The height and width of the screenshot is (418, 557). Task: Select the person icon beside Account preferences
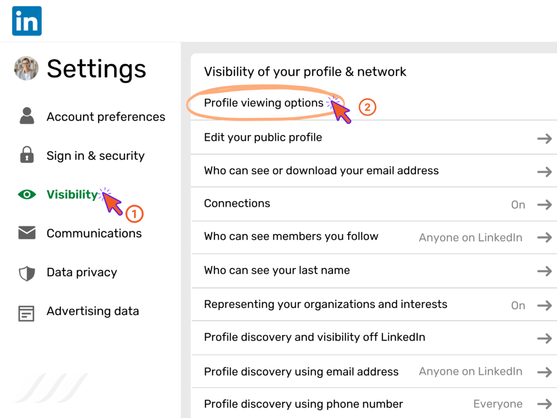coord(26,116)
